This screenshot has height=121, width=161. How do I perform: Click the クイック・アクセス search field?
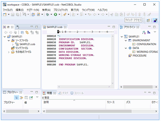click(x=133, y=20)
